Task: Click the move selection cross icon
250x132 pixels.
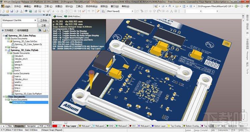Action: (x=75, y=11)
